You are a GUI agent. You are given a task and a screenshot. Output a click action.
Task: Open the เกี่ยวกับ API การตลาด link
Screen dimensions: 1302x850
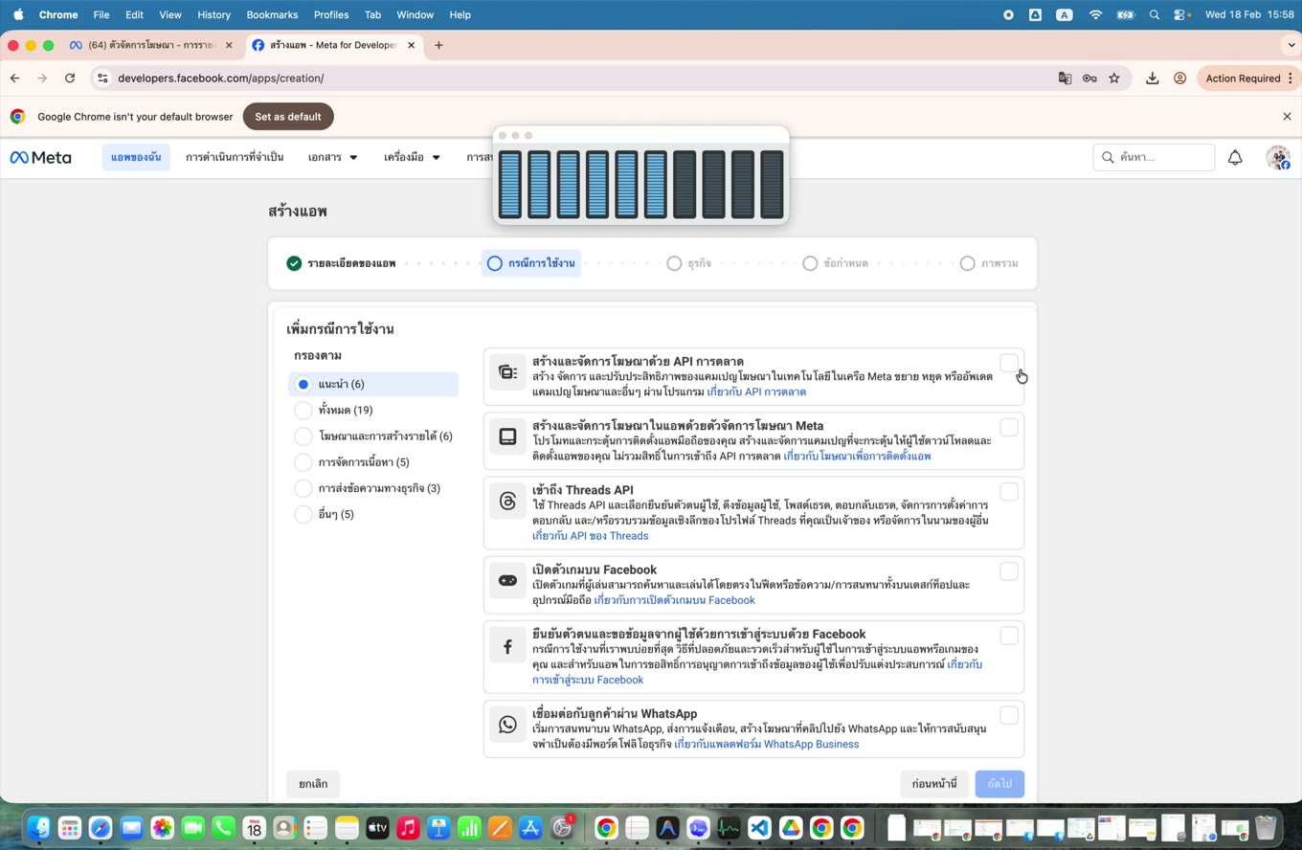[756, 392]
